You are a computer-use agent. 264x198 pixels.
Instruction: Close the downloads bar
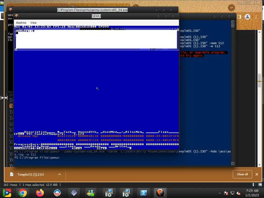click(257, 174)
